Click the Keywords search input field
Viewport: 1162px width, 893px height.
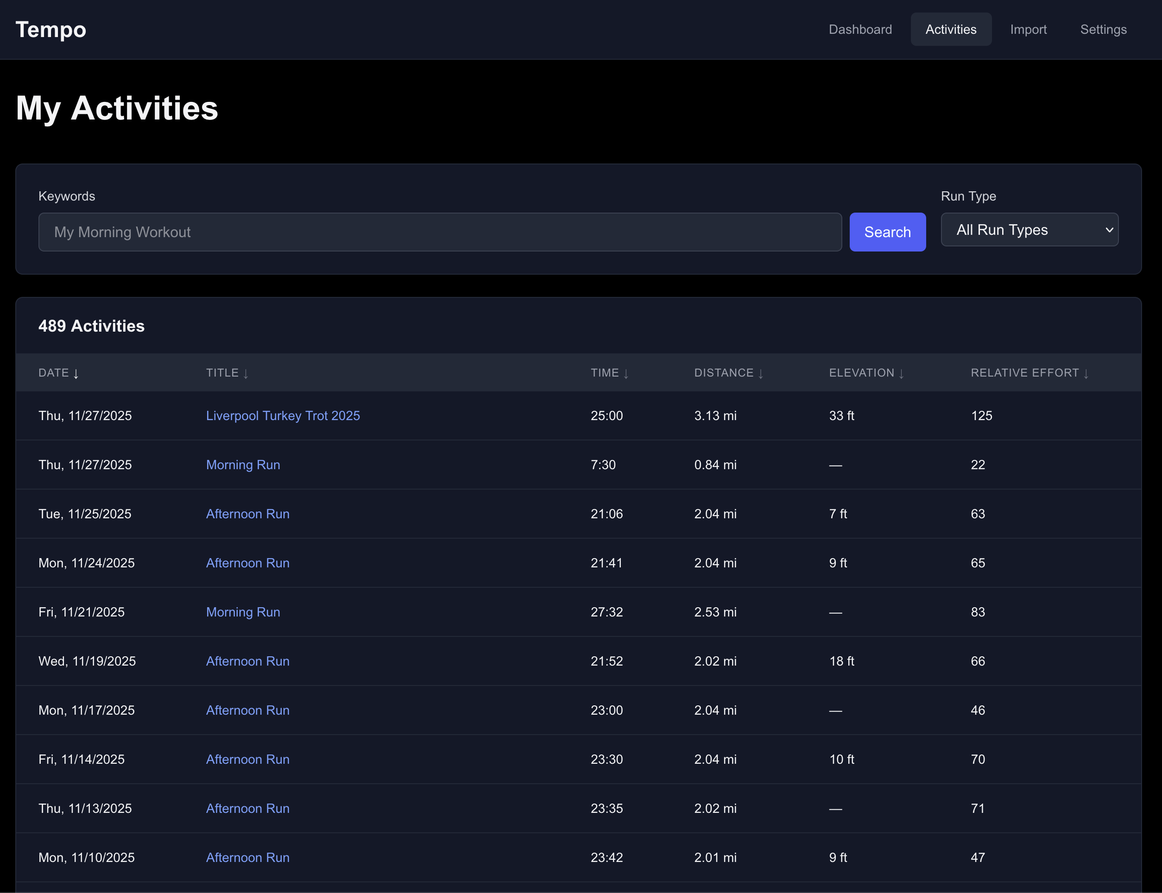click(x=440, y=233)
